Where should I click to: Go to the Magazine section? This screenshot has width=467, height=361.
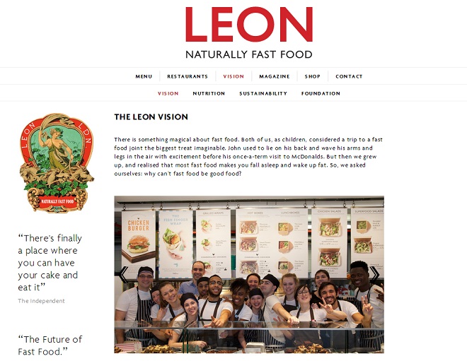pos(275,76)
